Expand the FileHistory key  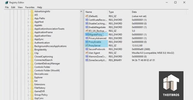[x=28, y=88]
